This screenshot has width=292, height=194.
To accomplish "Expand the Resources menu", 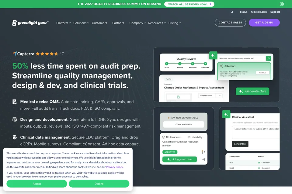I will click(157, 23).
